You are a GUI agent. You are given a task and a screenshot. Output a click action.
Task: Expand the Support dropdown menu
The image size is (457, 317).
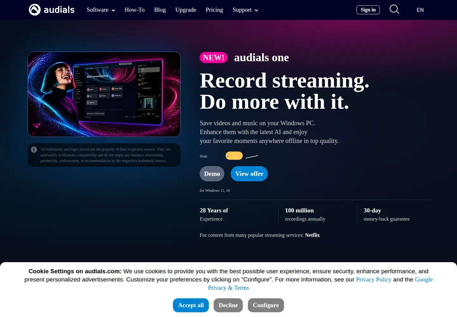click(245, 10)
